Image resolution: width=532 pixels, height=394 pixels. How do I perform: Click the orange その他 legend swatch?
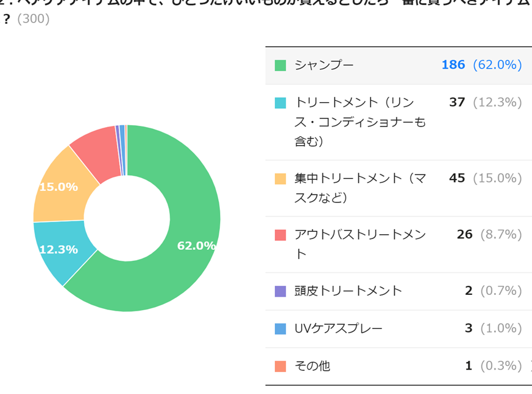click(x=280, y=366)
